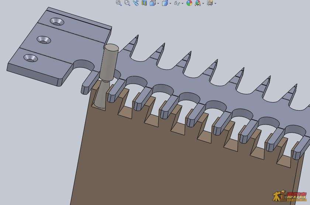This screenshot has width=310, height=205.
Task: Click the Hide/Show Items glasses icon
Action: coord(177,3)
